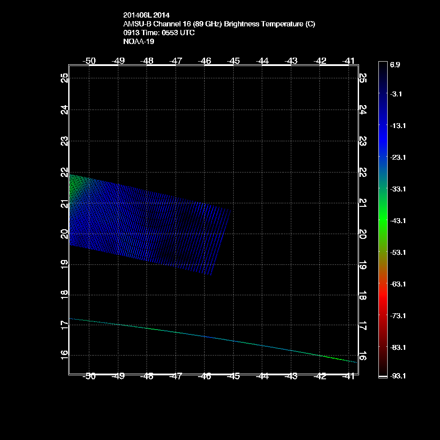Screen dimensions: 440x440
Task: Click the -93.1 value at colorbar bottom
Action: coord(398,376)
